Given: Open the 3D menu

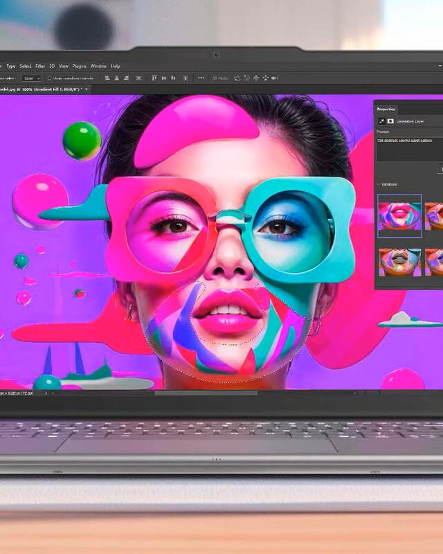Looking at the screenshot, I should pos(52,66).
